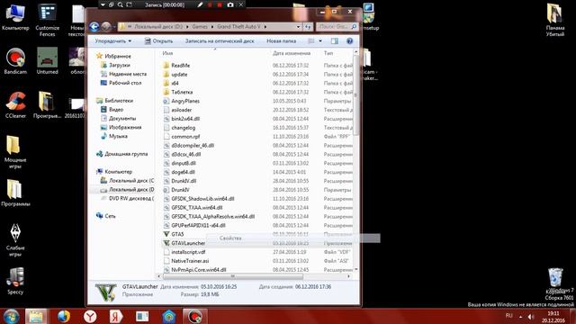Viewport: 576px width, 324px height.
Task: Select Домашняя группа in navigation pane
Action: click(126, 154)
